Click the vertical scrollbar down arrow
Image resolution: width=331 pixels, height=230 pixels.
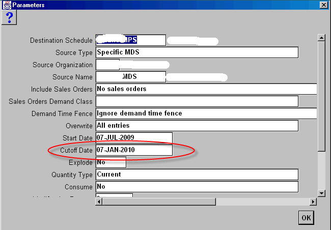(321, 193)
